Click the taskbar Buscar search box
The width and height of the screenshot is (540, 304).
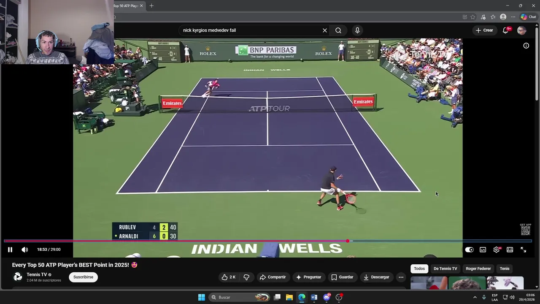click(x=240, y=297)
